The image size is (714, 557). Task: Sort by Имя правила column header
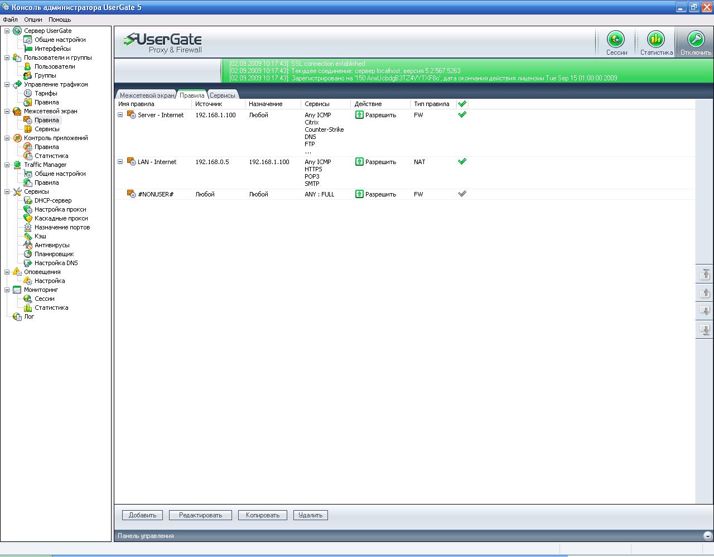[x=153, y=104]
